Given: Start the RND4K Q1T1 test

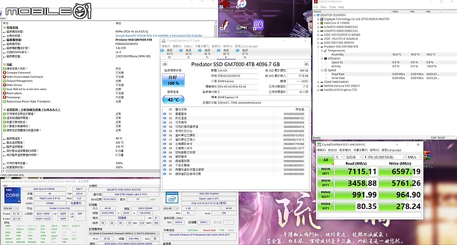Looking at the screenshot, I should tap(325, 206).
